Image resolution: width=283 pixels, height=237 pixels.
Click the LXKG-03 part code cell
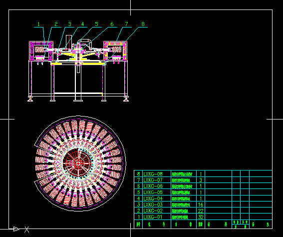tap(157, 204)
